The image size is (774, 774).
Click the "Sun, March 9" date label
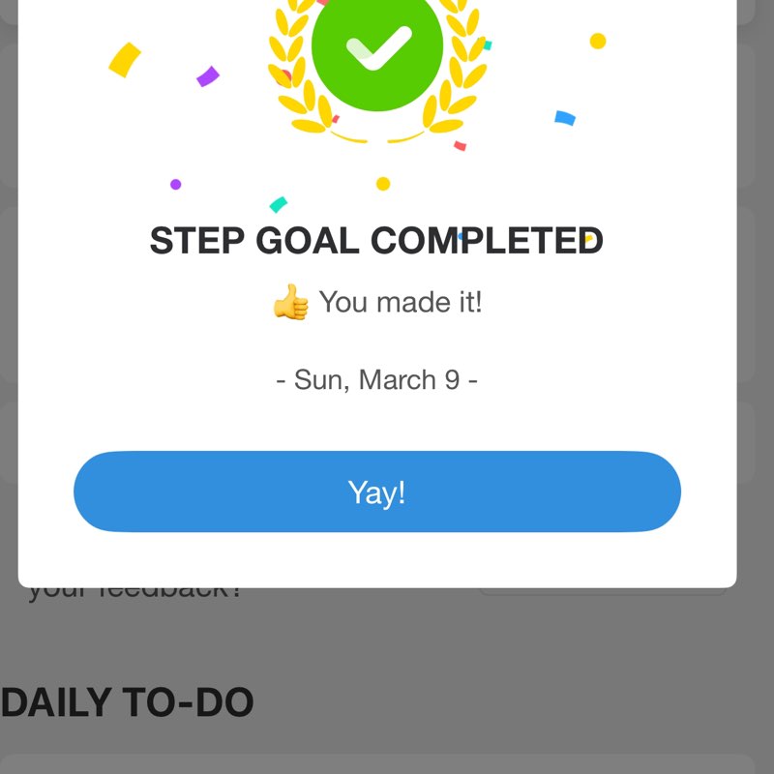[x=376, y=379]
